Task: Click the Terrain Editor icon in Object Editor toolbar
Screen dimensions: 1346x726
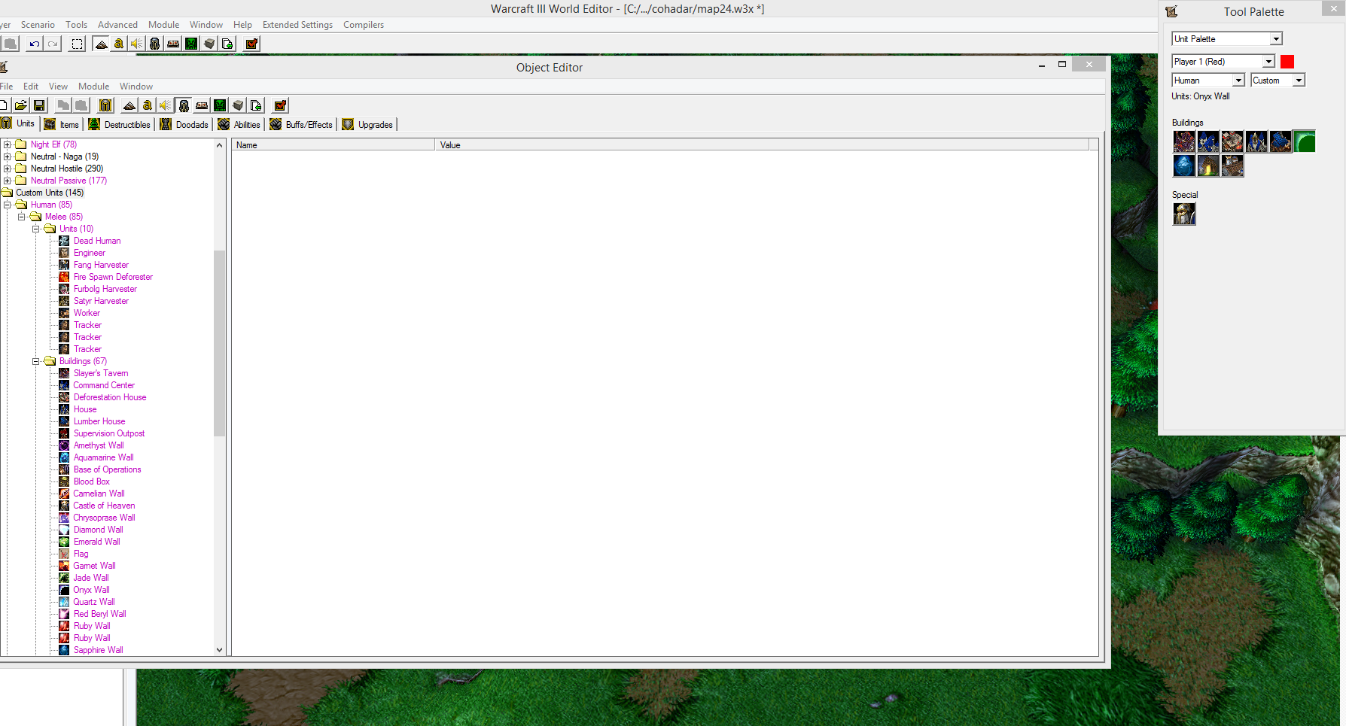Action: 129,105
